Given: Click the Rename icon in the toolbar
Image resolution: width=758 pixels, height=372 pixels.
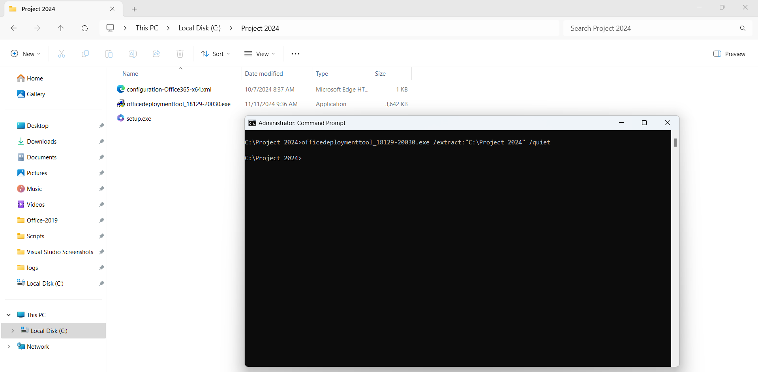Looking at the screenshot, I should point(133,54).
